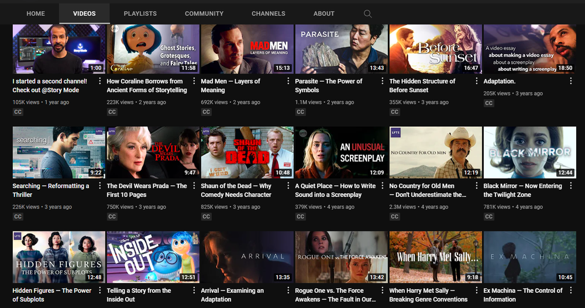Play the Hidden Figures thumbnail
585x308 pixels.
click(59, 257)
